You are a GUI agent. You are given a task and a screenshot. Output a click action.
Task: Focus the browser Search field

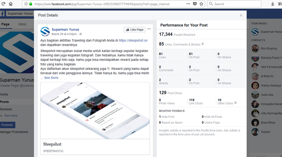(234, 4)
